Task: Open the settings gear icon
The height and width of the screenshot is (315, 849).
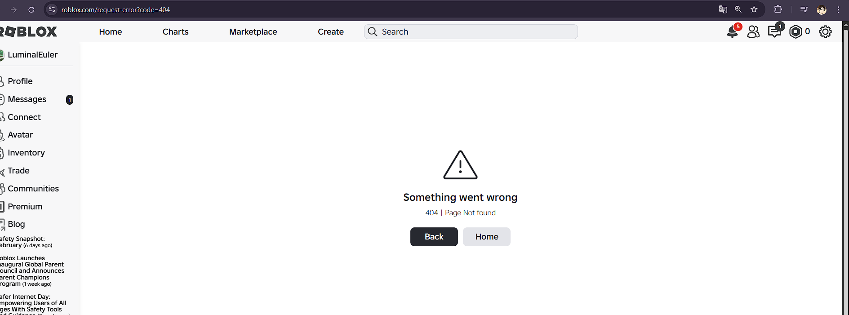Action: click(x=825, y=32)
